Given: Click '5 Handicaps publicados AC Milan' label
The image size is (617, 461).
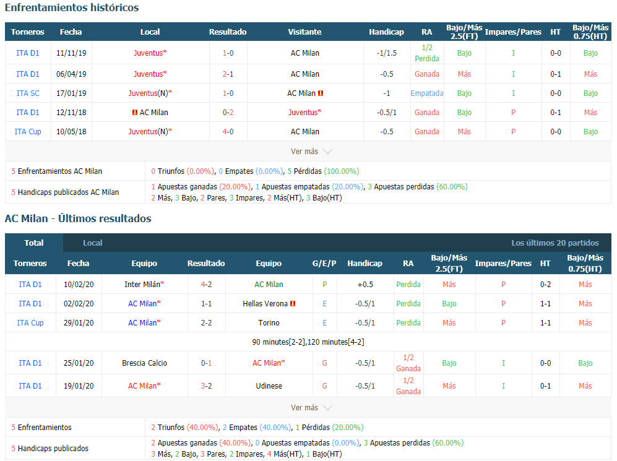Looking at the screenshot, I should (x=65, y=192).
